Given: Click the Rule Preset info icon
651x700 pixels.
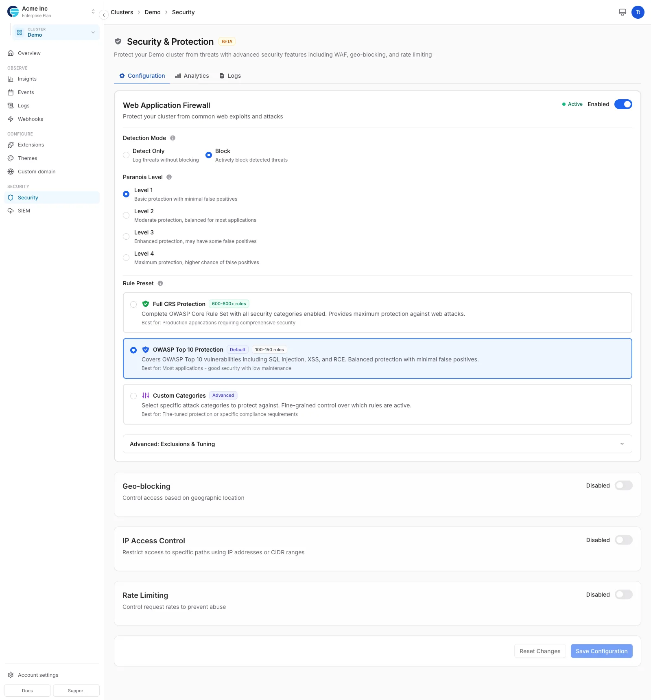Looking at the screenshot, I should pos(160,283).
